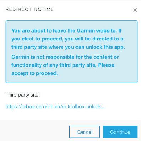Click the 'Third party site:' label
Viewport: 141px width, 141px height.
tap(22, 95)
